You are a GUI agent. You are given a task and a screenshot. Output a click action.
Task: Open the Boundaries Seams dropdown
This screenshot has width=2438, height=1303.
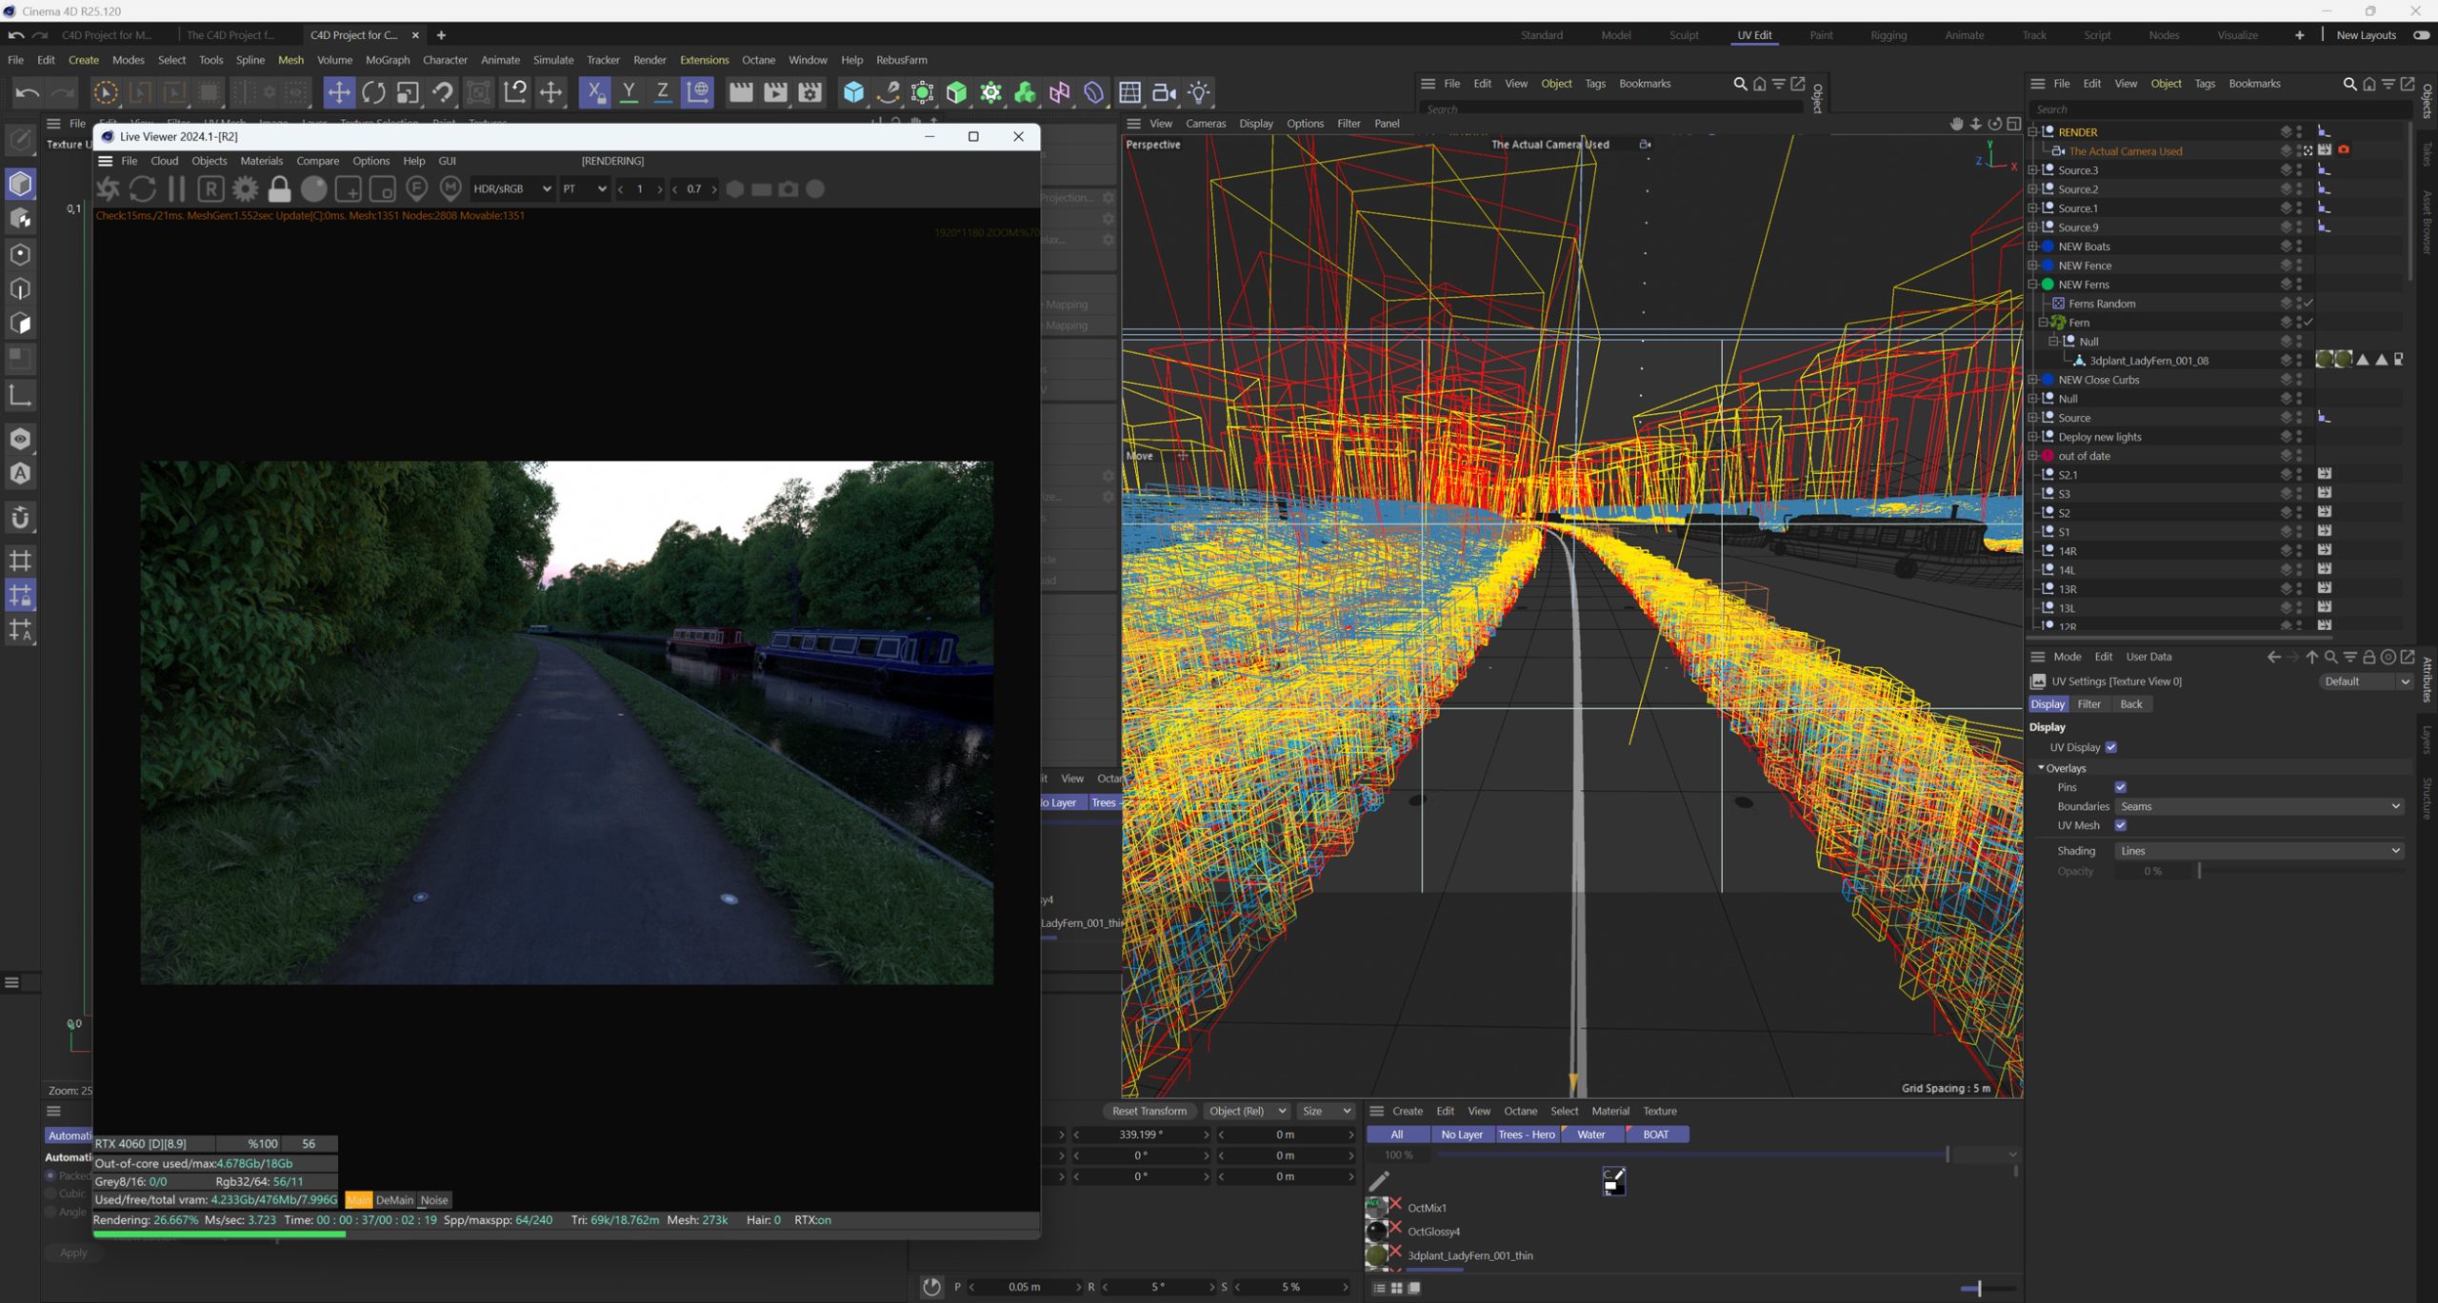point(2258,806)
